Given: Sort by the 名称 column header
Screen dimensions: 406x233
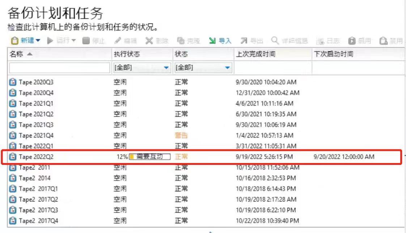Looking at the screenshot, I should (x=60, y=54).
